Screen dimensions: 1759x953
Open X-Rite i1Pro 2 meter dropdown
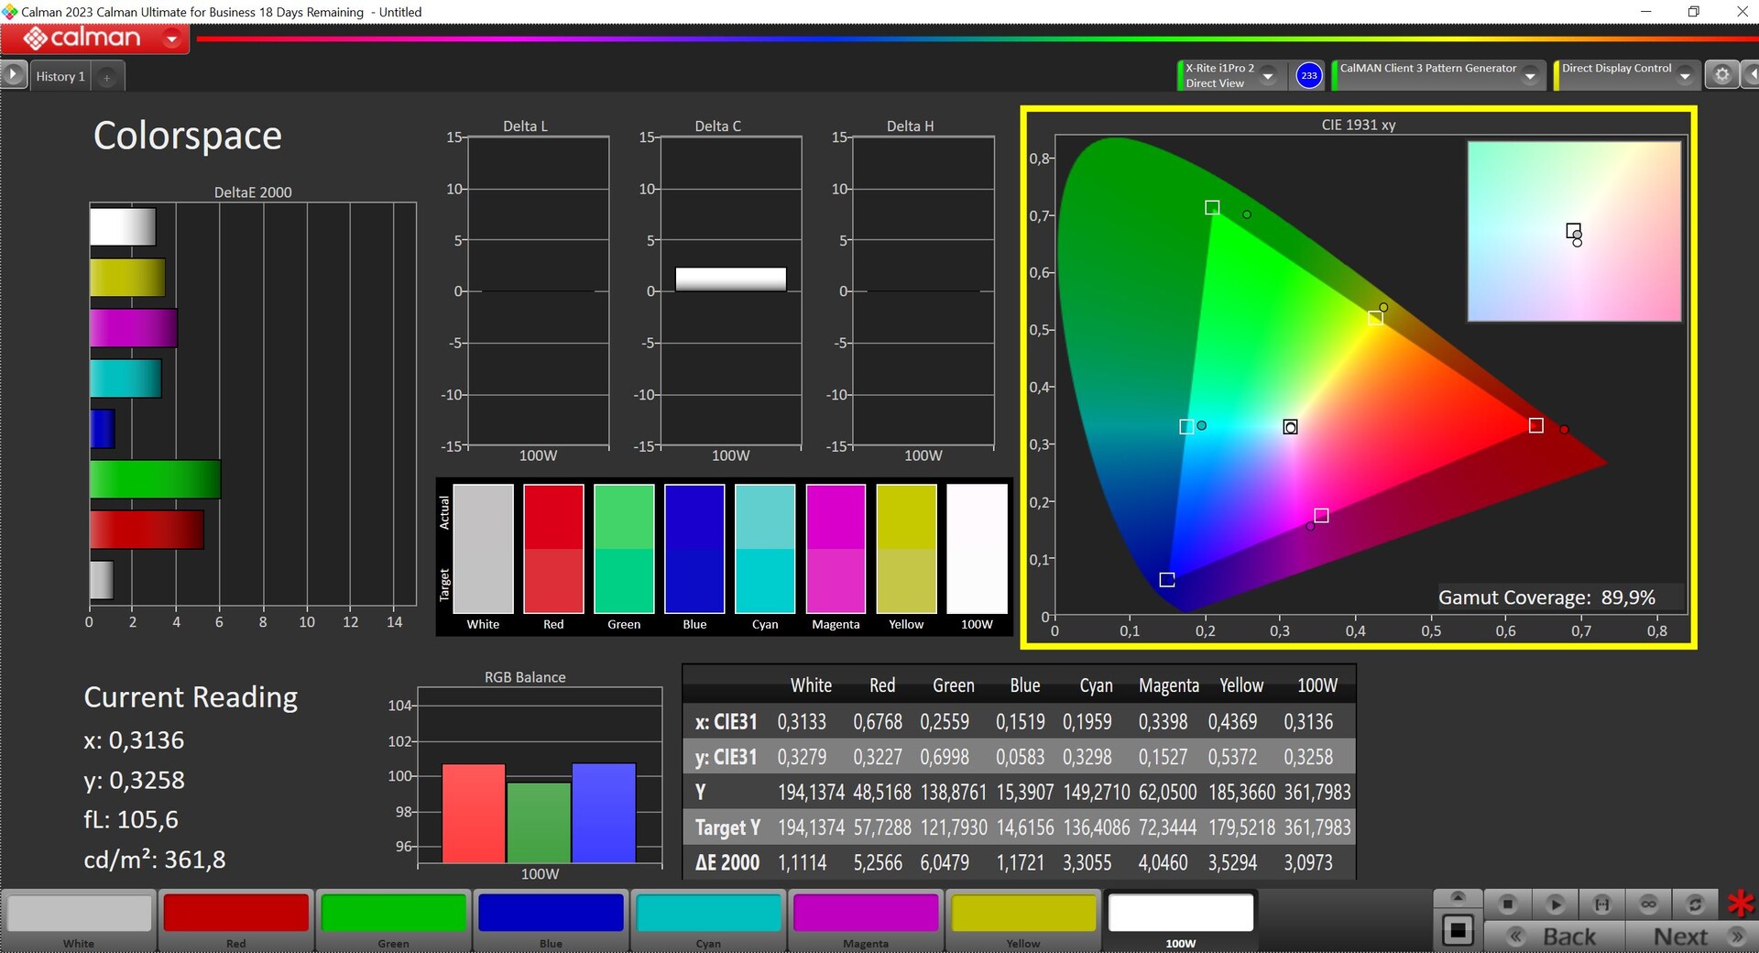pos(1268,76)
